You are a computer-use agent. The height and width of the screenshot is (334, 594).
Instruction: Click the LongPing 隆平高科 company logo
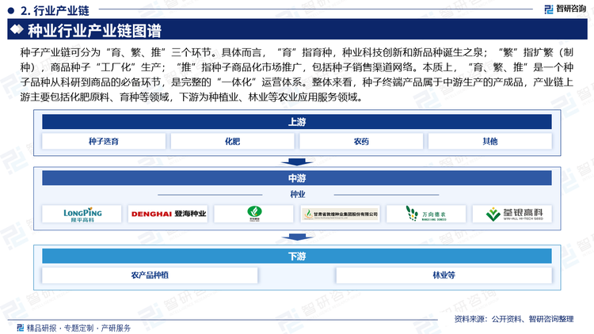point(82,214)
